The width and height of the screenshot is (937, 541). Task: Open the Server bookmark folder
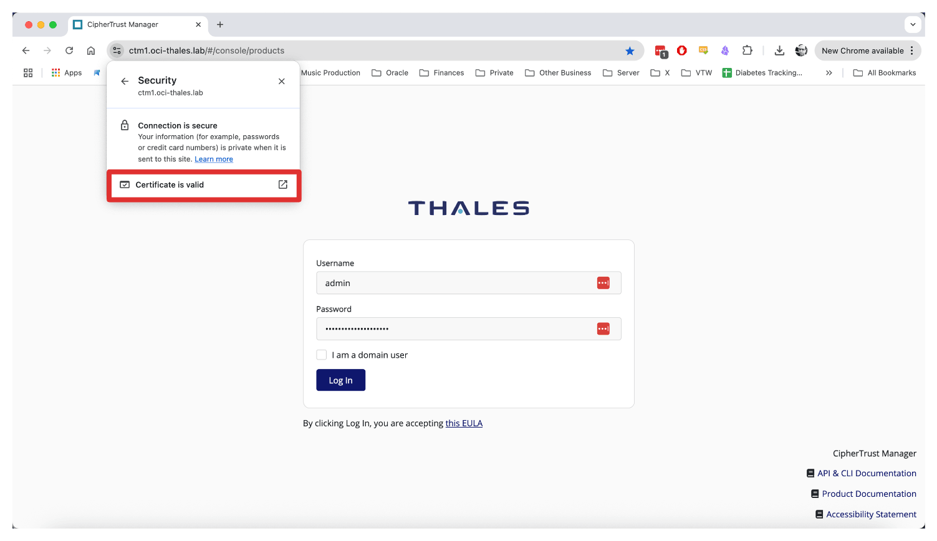point(621,73)
